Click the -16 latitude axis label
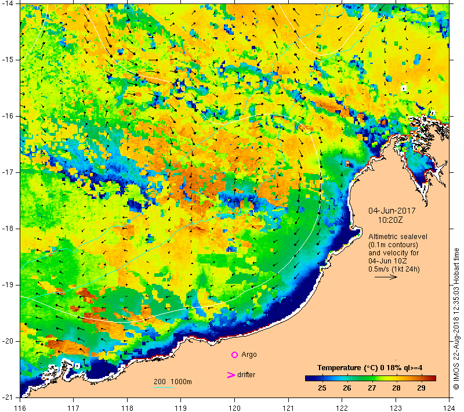Viewport: 464px width, 412px height. tap(8, 116)
